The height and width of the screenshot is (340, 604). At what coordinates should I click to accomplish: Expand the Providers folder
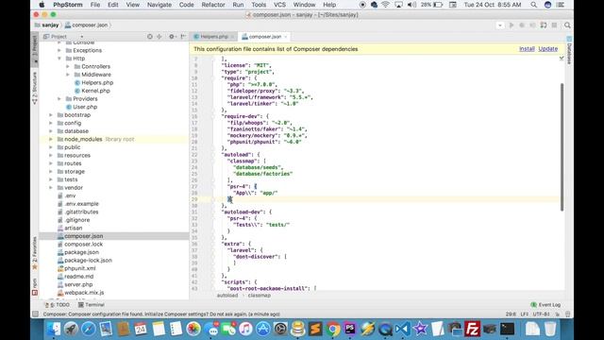pos(59,99)
